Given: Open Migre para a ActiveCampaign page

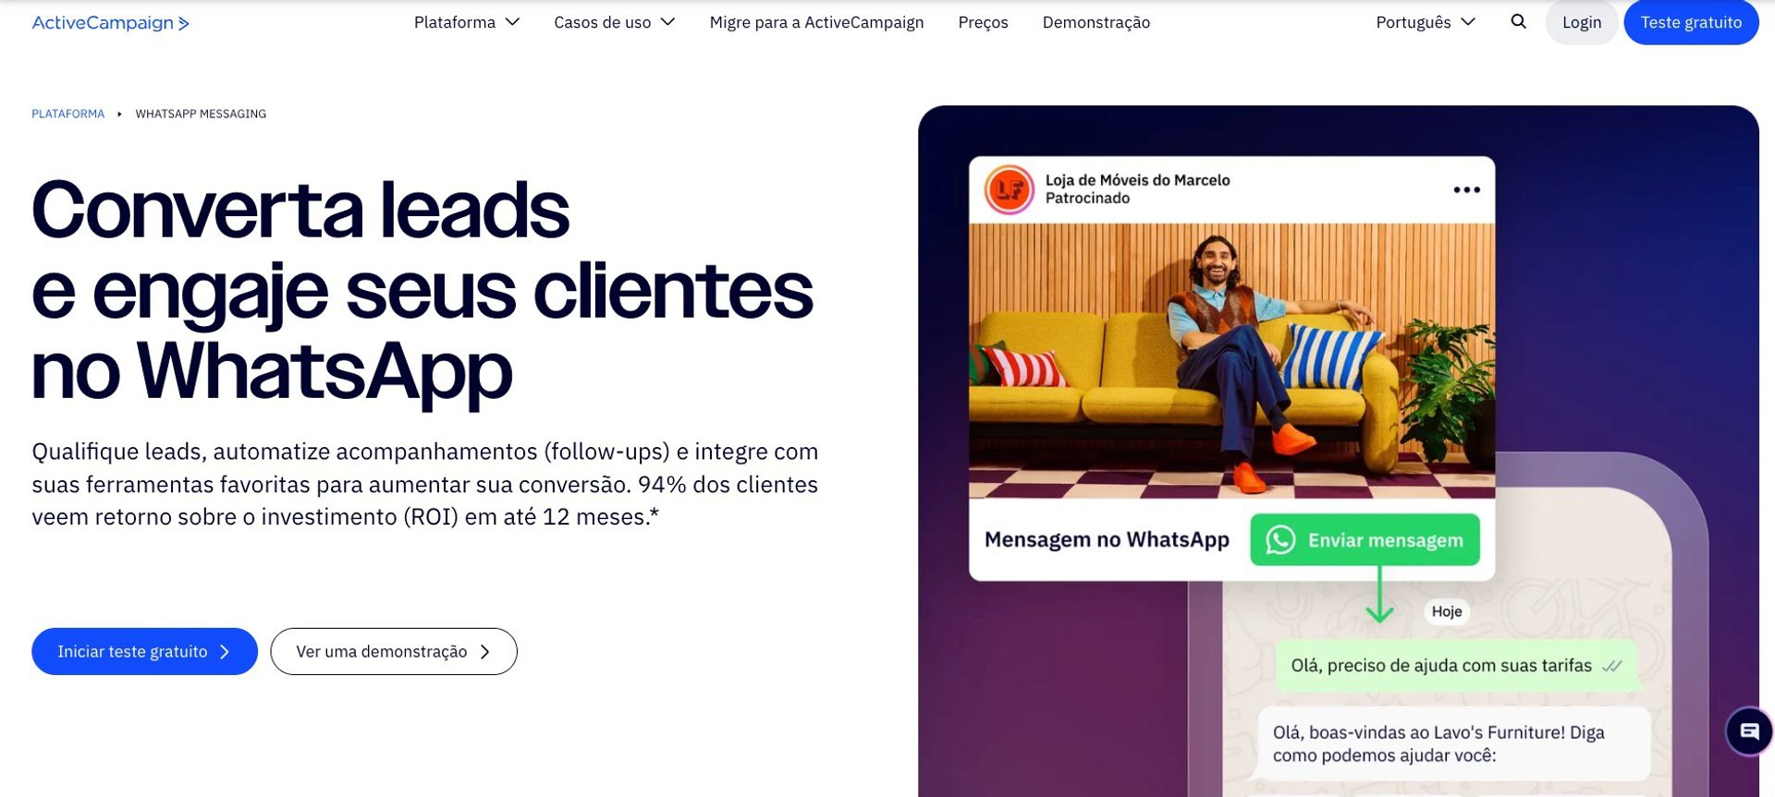Looking at the screenshot, I should (816, 22).
